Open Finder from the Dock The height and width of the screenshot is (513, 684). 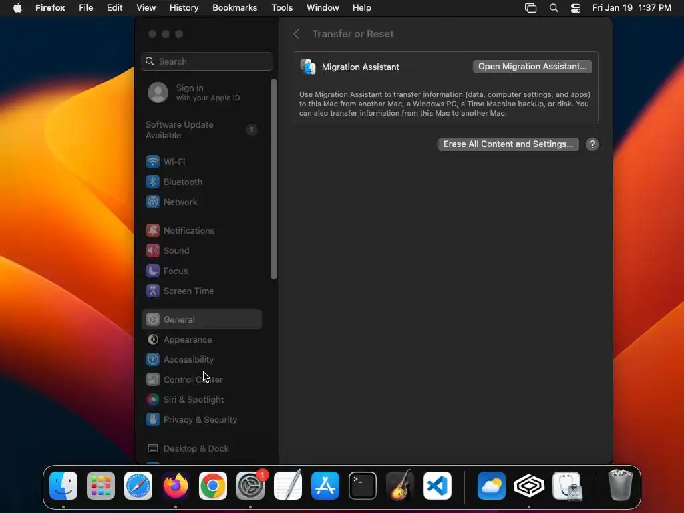point(63,486)
